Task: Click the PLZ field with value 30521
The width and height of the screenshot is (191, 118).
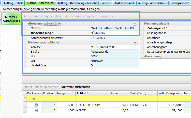Action: 114,56
